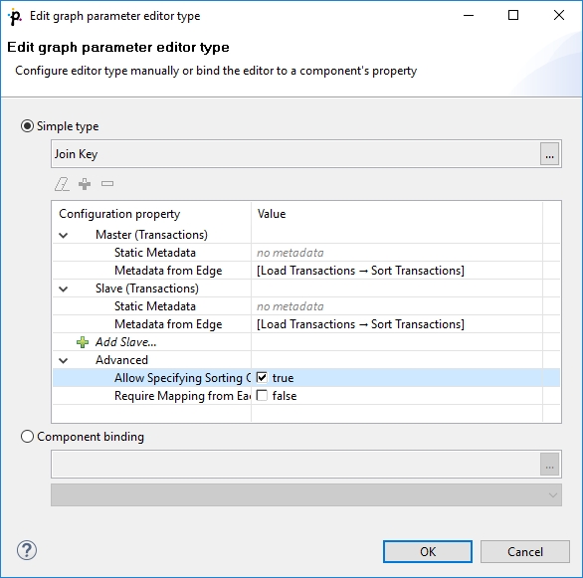
Task: Click the application logo in title bar
Action: [x=15, y=16]
